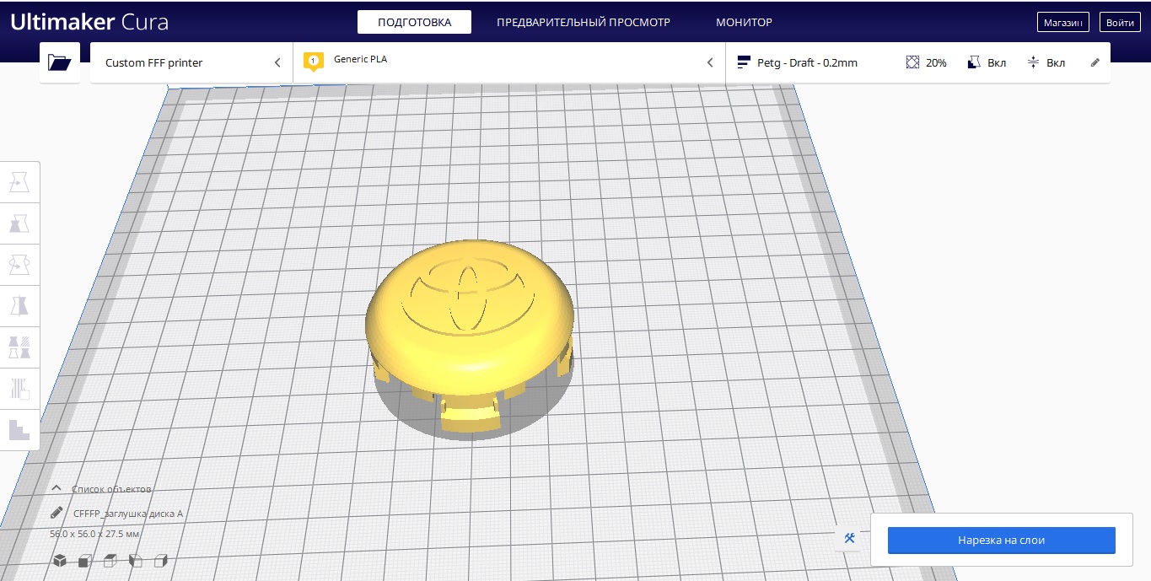
Task: Open the Petg - Draft - 0.2mm profile panel
Action: pos(917,62)
